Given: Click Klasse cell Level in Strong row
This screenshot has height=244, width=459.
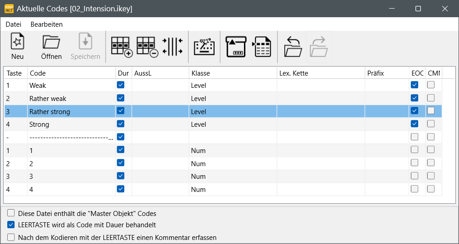Looking at the screenshot, I should (233, 124).
